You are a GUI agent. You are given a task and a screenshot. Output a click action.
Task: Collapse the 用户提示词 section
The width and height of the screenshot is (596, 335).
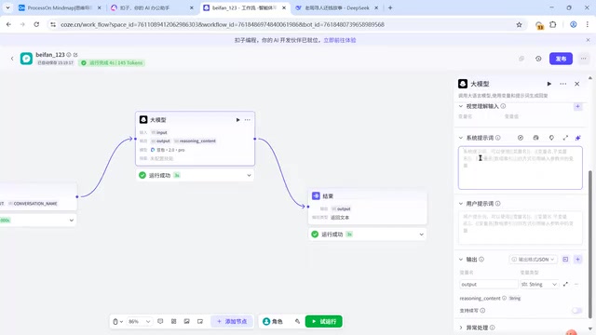461,204
